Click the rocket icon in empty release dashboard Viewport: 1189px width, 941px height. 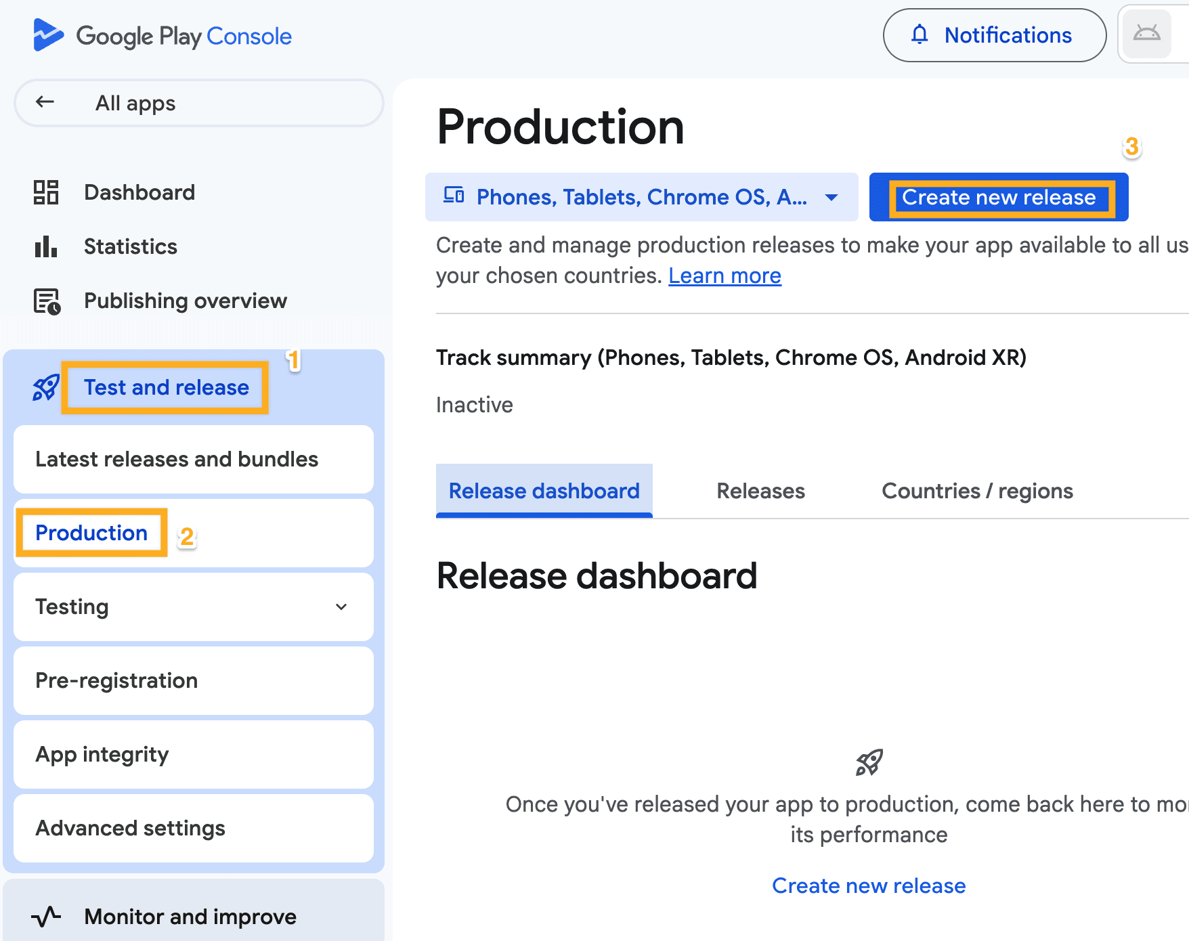869,762
